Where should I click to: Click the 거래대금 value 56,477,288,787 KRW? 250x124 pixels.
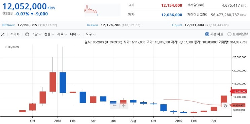coord(229,15)
